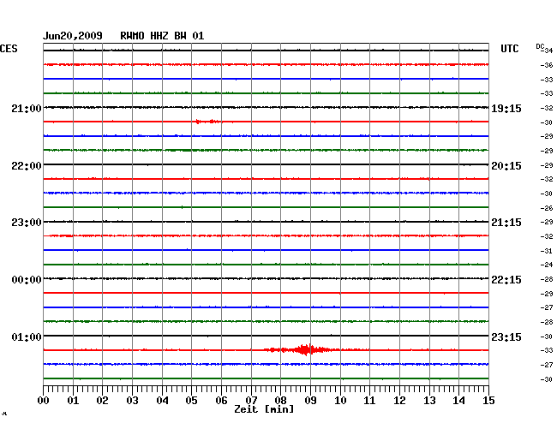Select the 01 minute axis tick label

[73, 401]
